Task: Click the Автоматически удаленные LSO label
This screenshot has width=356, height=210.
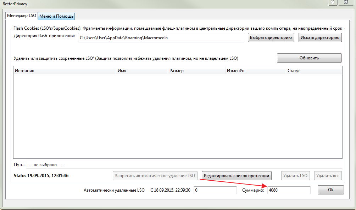Action: click(x=114, y=190)
